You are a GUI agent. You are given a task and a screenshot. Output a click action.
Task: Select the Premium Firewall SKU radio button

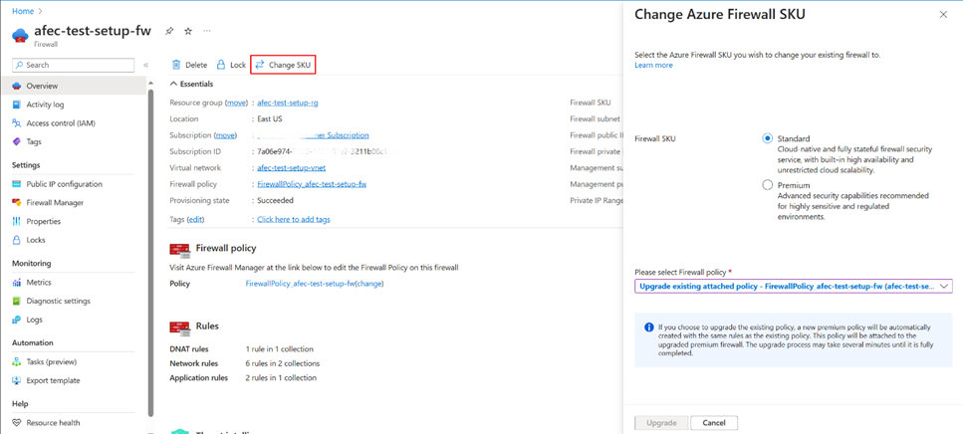click(767, 185)
